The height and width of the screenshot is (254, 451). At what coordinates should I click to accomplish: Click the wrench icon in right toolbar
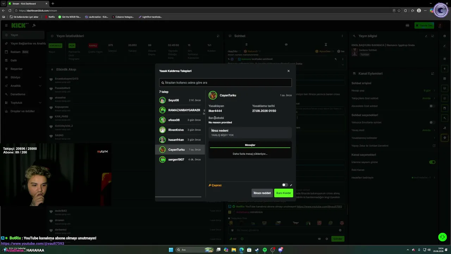[445, 118]
